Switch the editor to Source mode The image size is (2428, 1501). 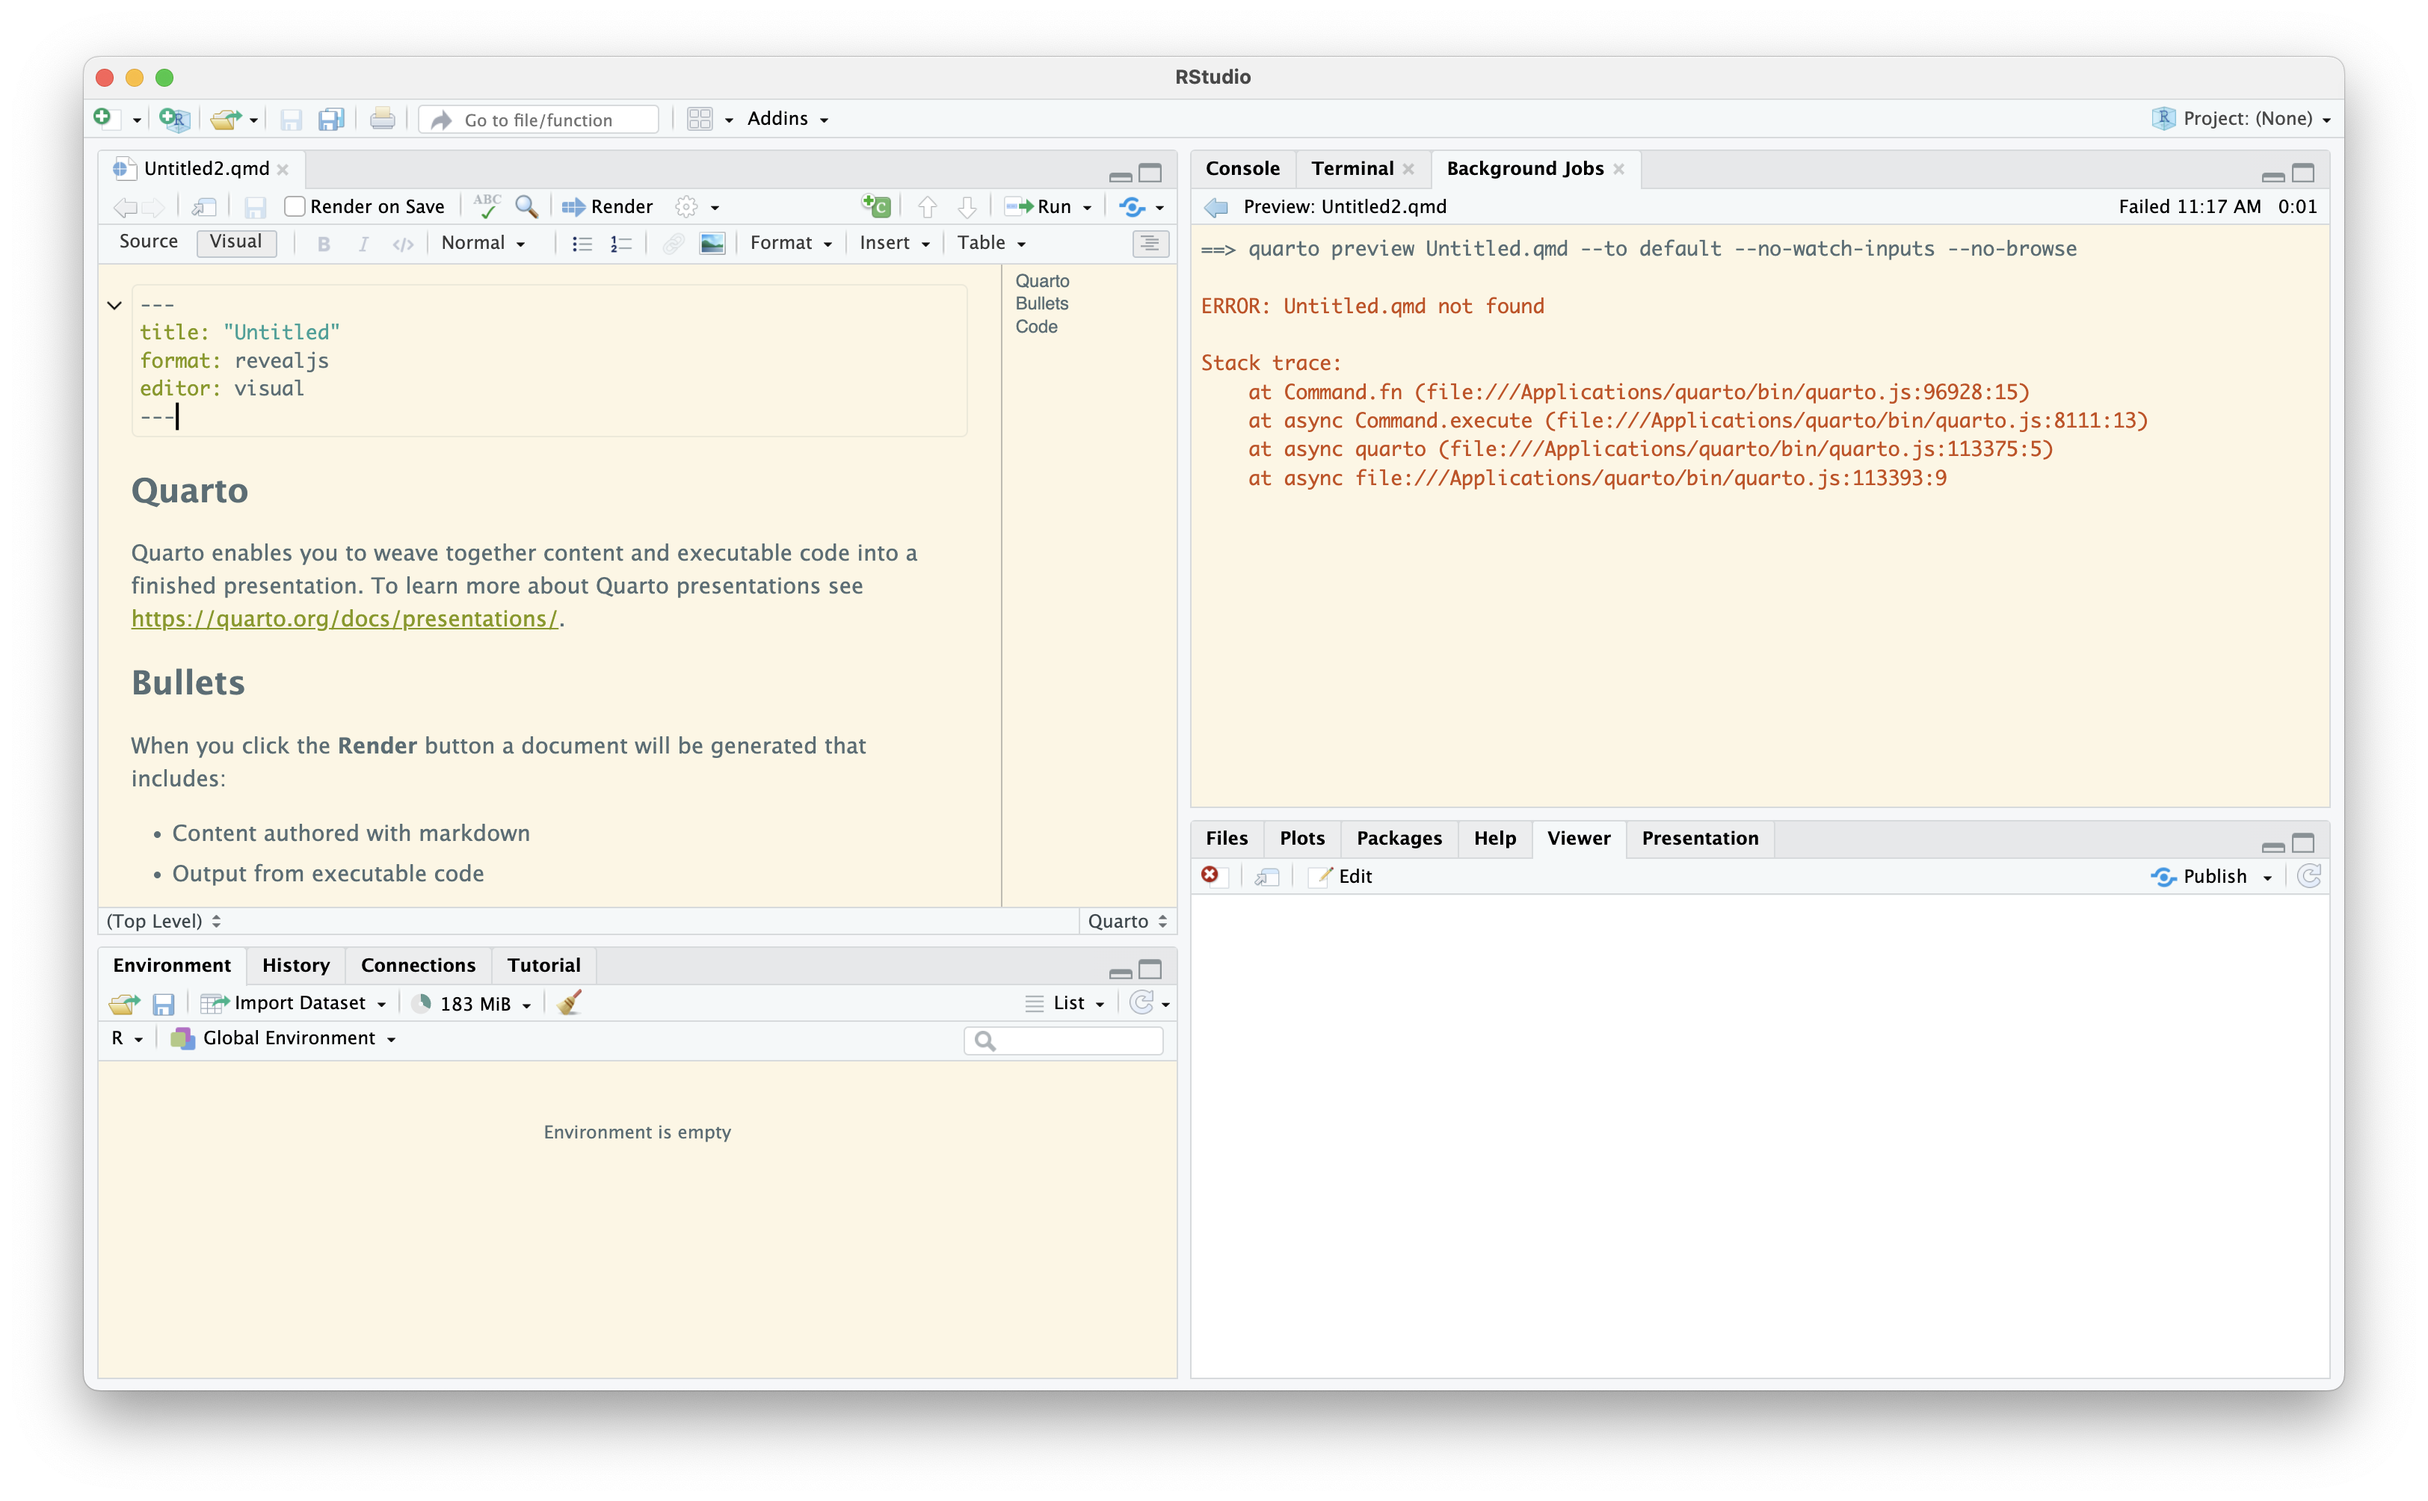coord(148,241)
